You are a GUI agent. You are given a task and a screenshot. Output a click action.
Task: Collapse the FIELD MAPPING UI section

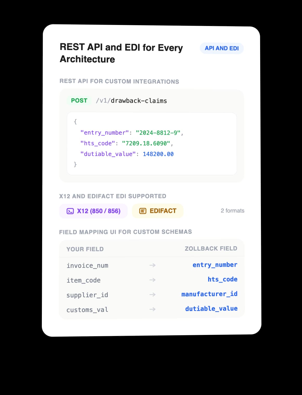[x=125, y=232]
